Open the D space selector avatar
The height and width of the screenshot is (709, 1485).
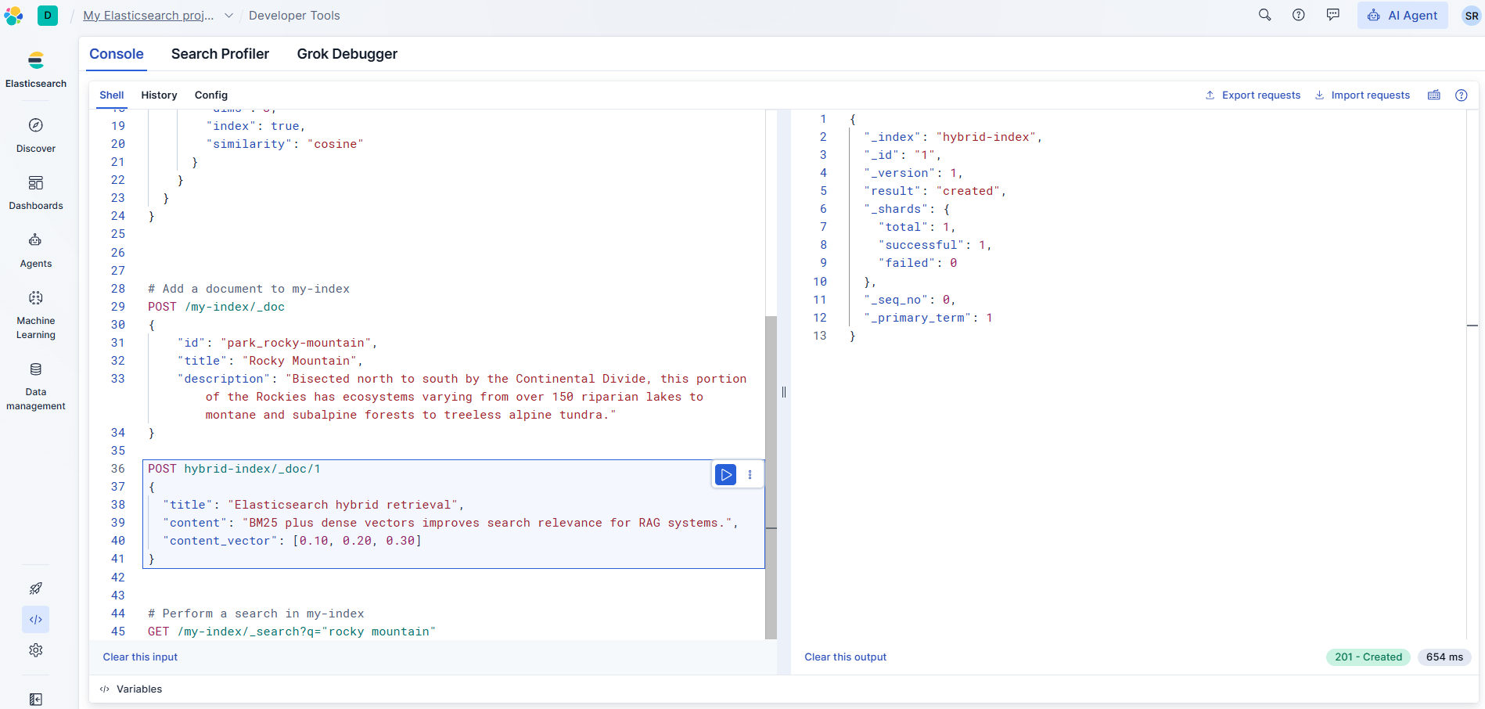(48, 16)
